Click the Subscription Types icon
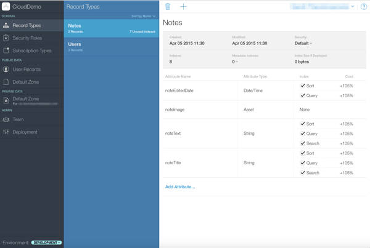The image size is (370, 248). point(6,50)
